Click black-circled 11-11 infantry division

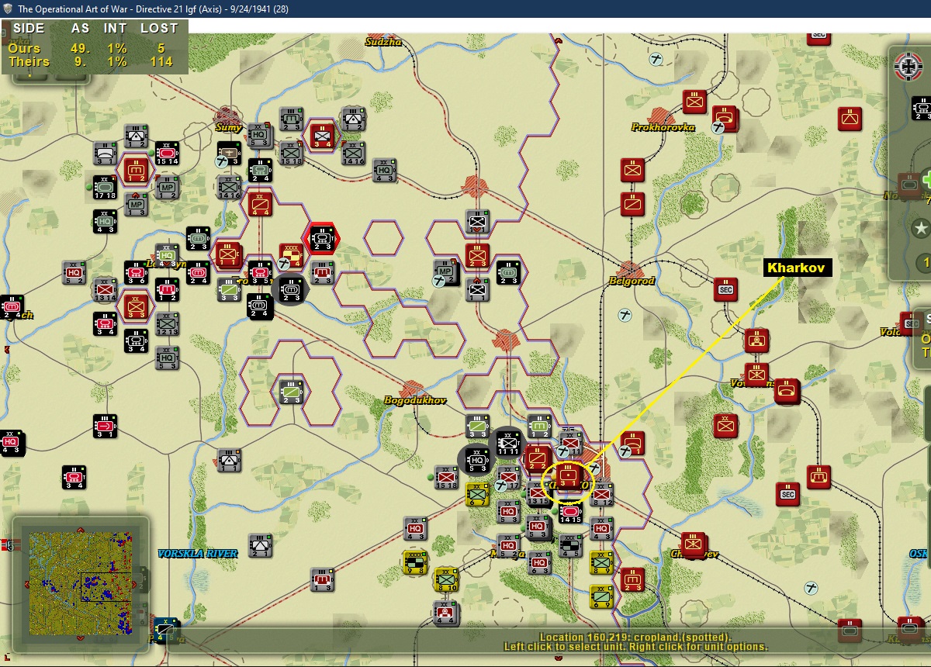pyautogui.click(x=507, y=443)
